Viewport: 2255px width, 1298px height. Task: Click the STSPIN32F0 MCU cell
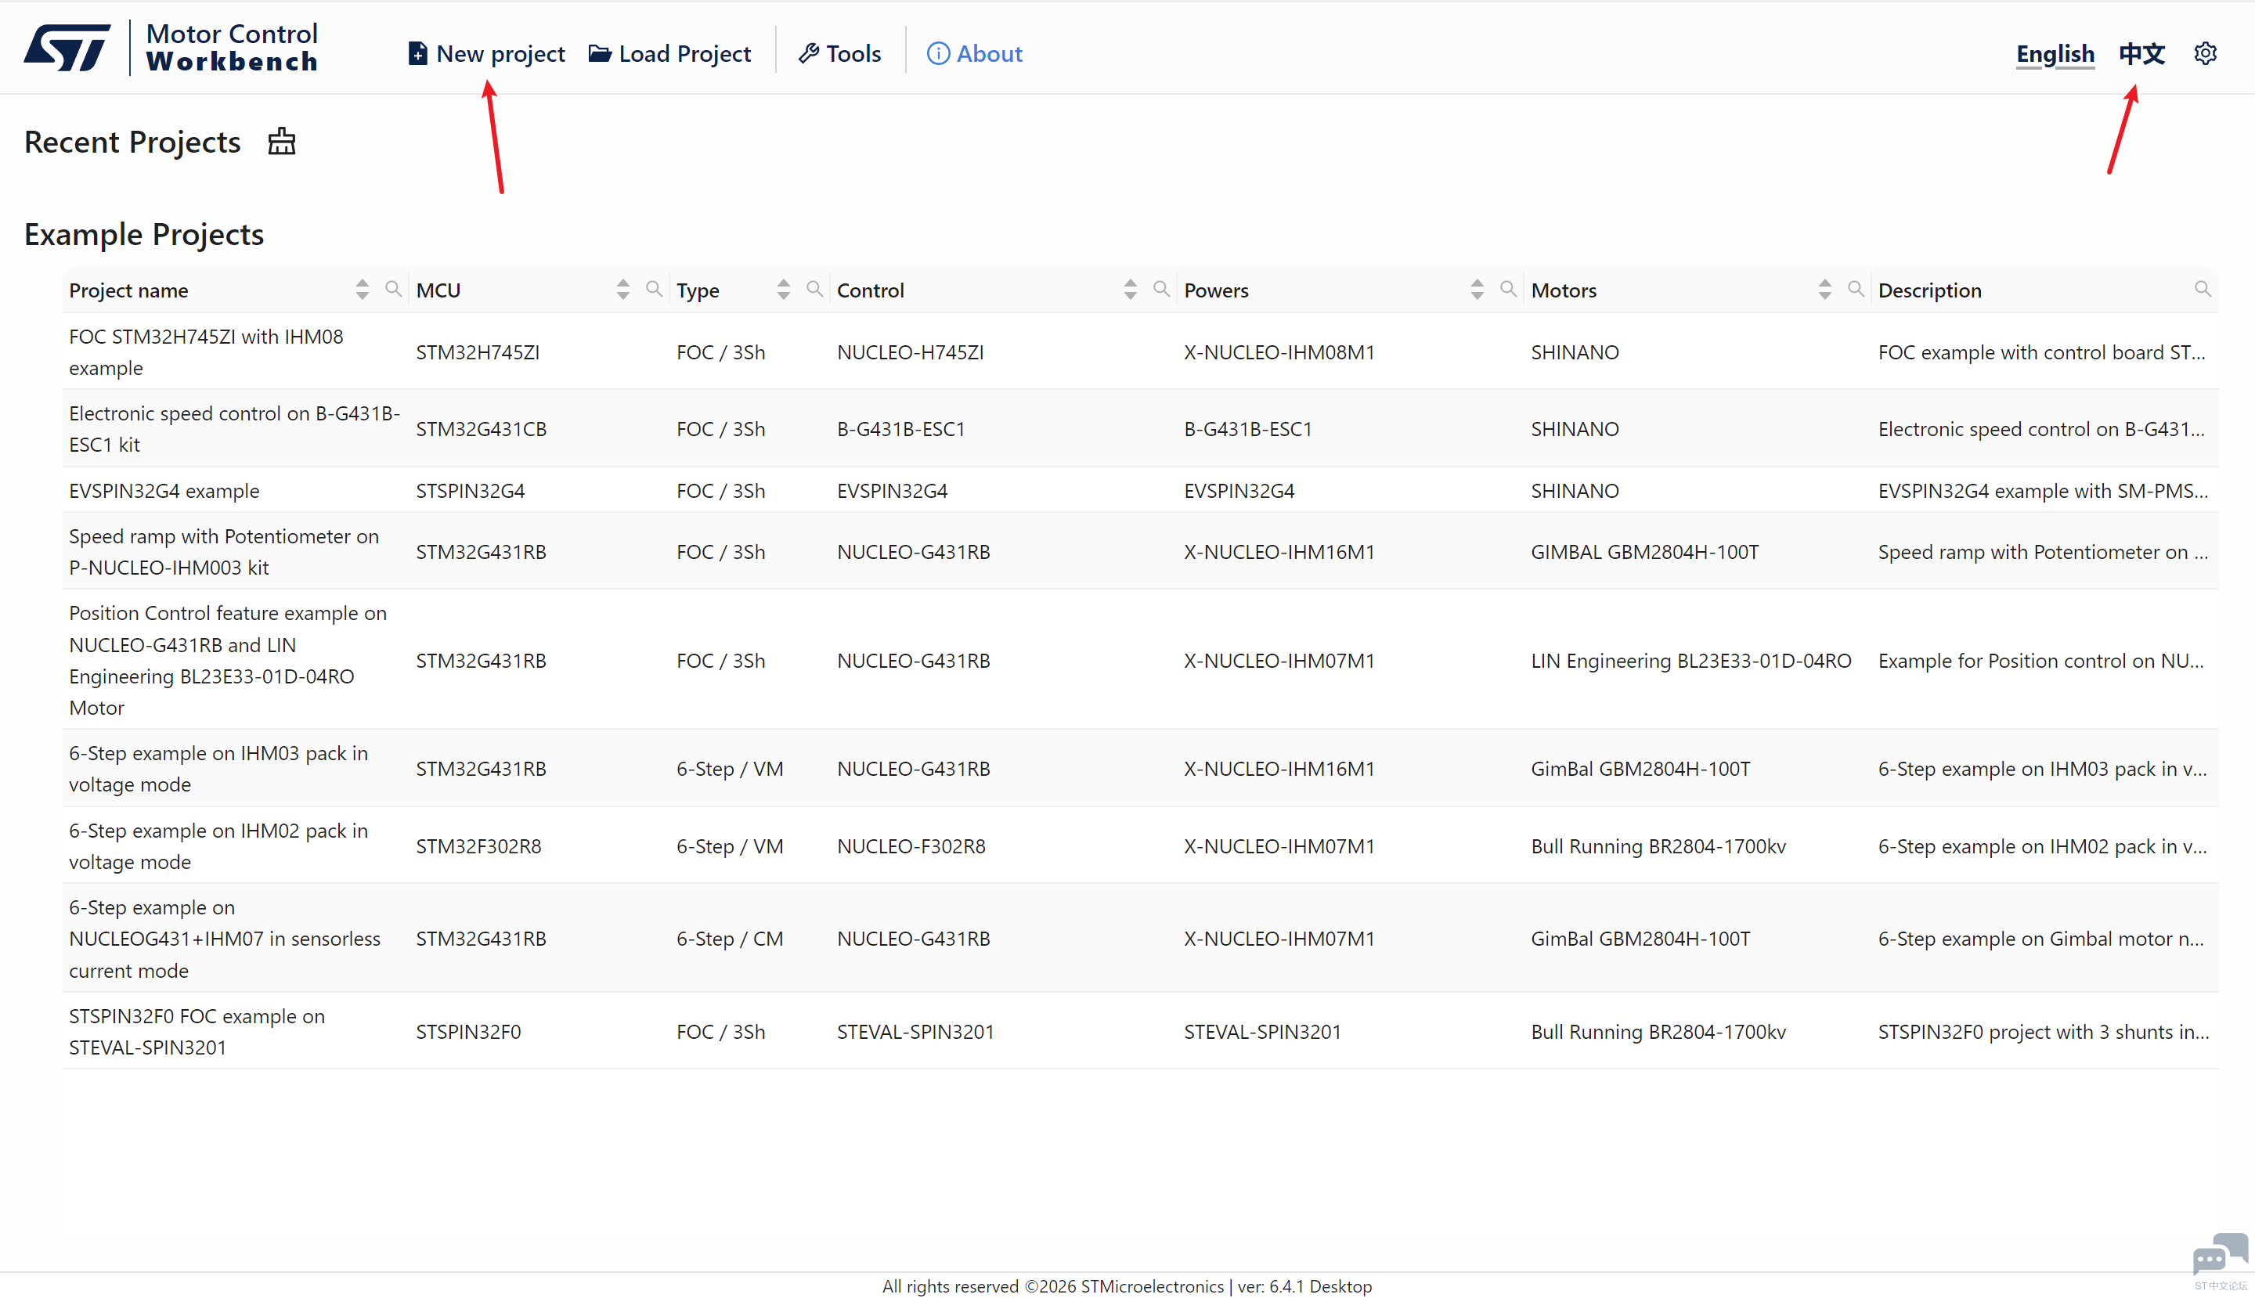coord(469,1032)
